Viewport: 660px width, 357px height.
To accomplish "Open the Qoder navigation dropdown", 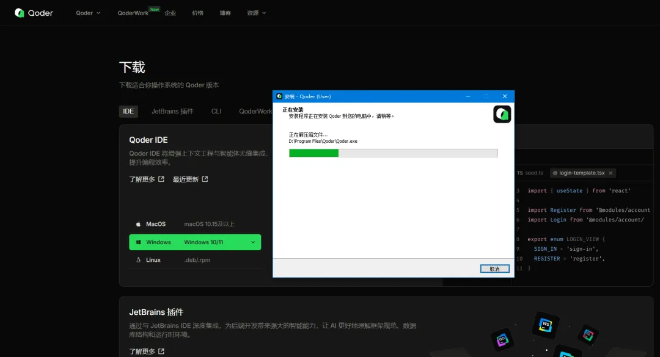I will 86,12.
